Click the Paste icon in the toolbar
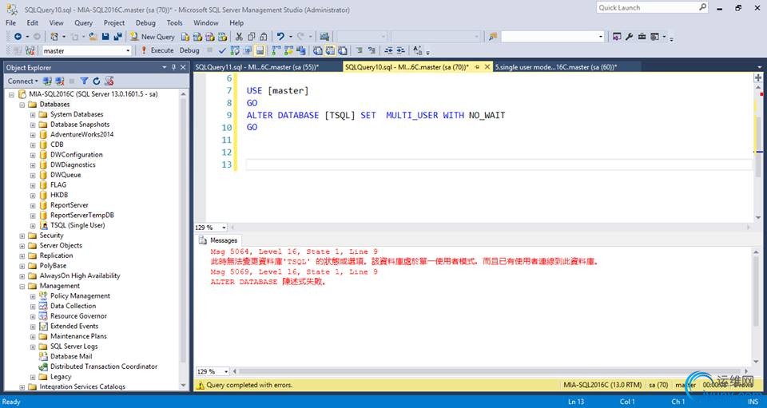 [x=263, y=37]
